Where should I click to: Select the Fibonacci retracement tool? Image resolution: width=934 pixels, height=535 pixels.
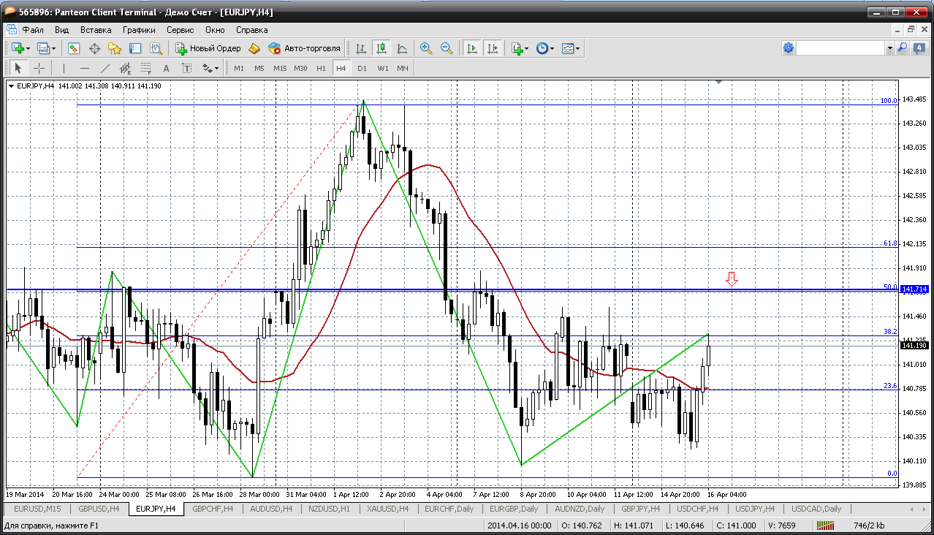click(x=145, y=68)
